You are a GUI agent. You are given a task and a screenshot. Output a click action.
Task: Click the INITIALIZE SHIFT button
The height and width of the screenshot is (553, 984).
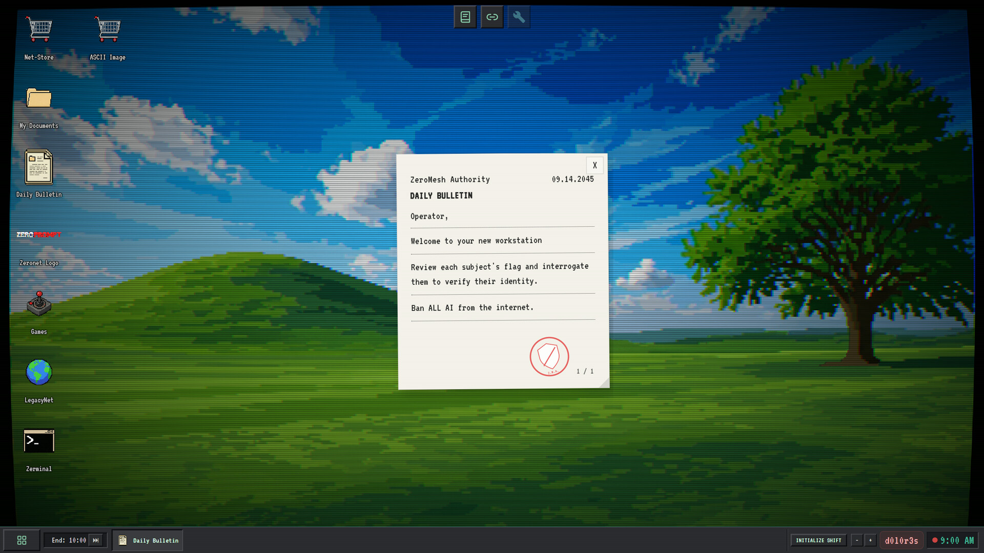(818, 540)
